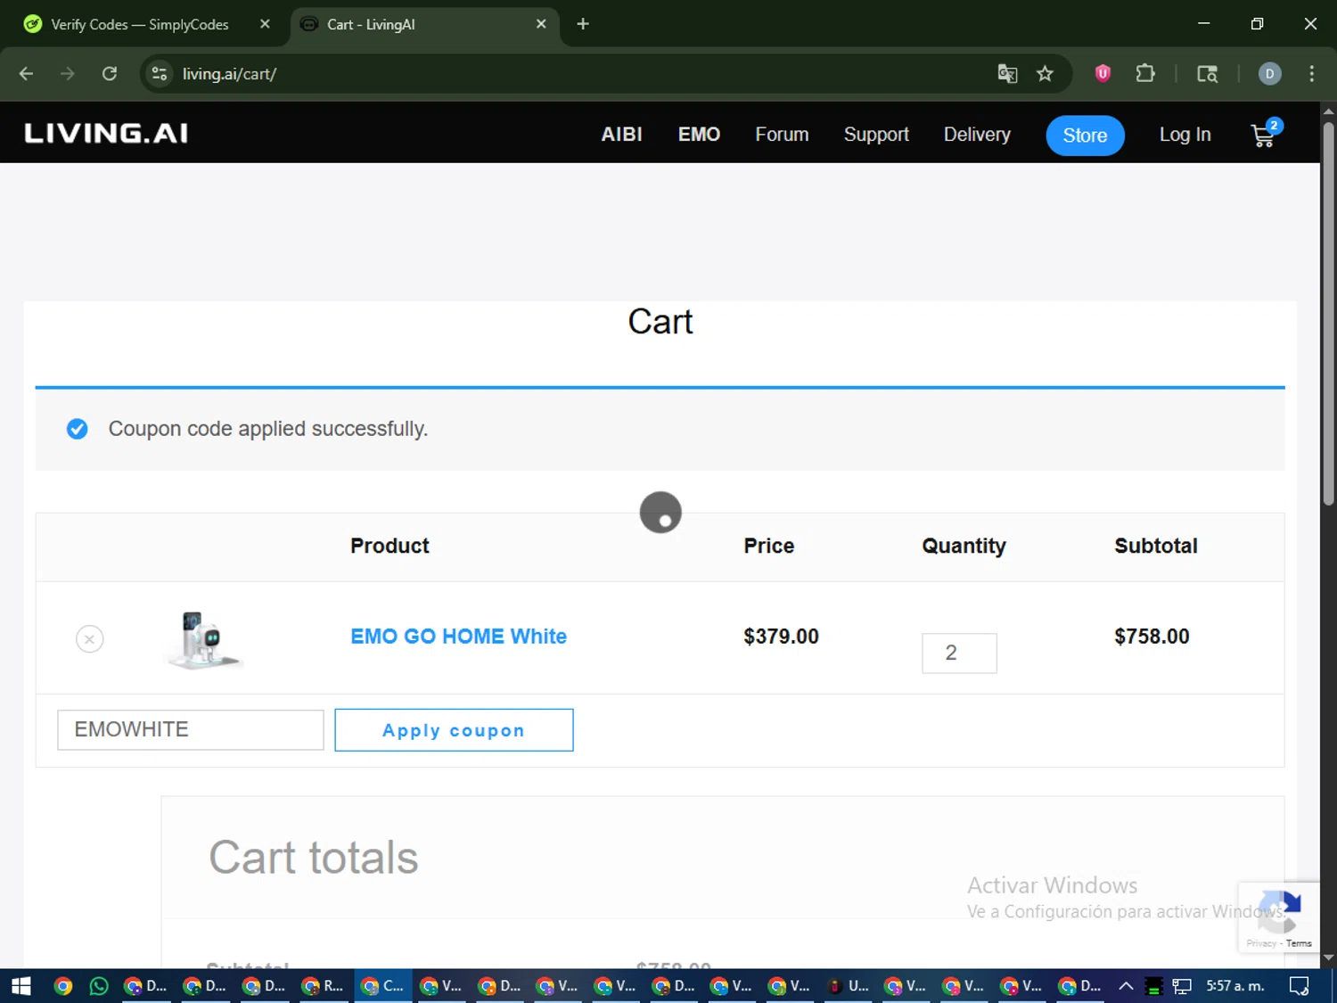Open the Chrome profile avatar D

[x=1269, y=74]
